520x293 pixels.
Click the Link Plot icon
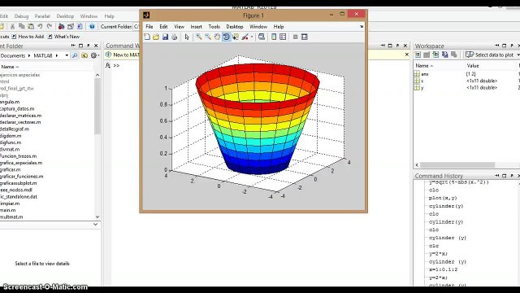(262, 37)
